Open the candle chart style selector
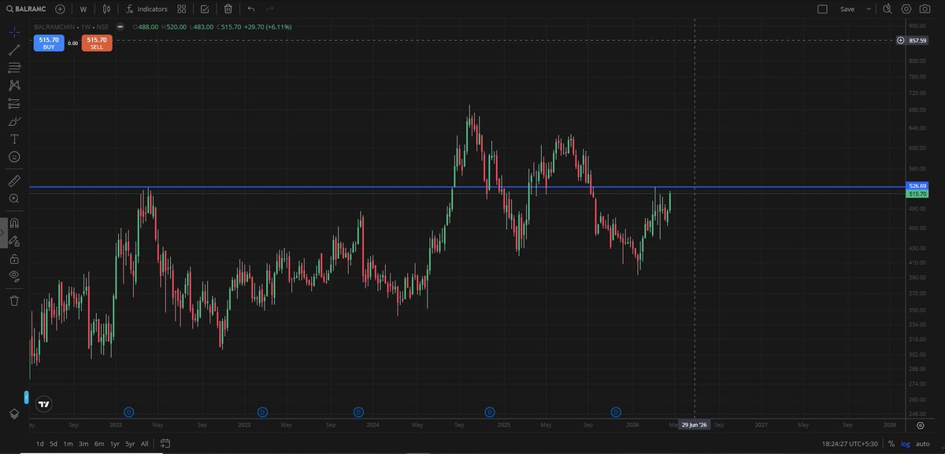Screen dimensions: 945x454 click(x=106, y=9)
